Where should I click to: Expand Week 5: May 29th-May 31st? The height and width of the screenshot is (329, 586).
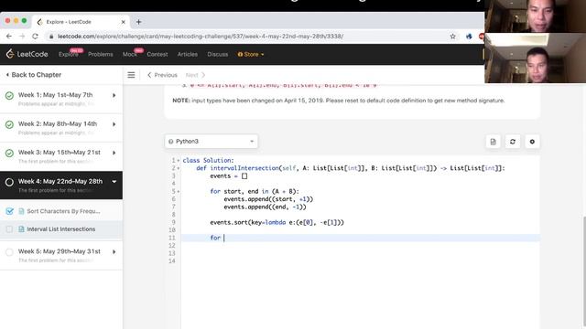[x=114, y=252]
